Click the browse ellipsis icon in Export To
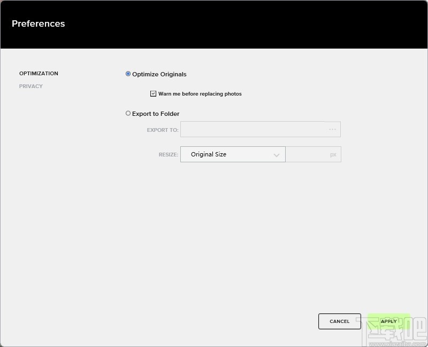The height and width of the screenshot is (347, 428). coord(332,130)
